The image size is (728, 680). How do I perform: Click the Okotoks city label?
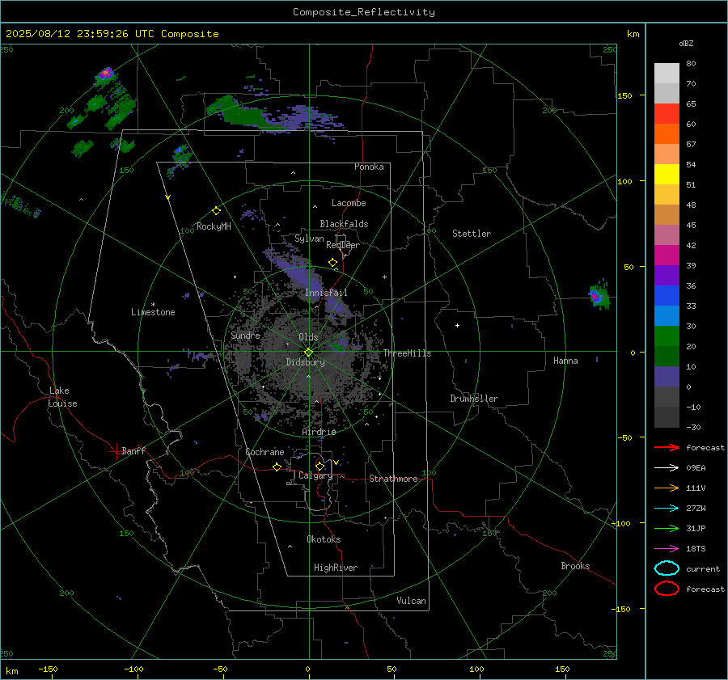[324, 539]
